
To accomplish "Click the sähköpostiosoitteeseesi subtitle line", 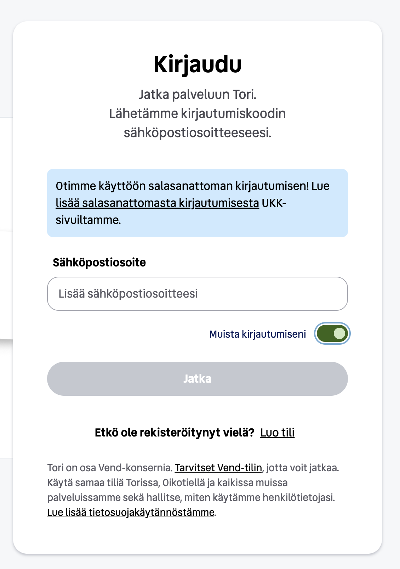I will coord(198,133).
